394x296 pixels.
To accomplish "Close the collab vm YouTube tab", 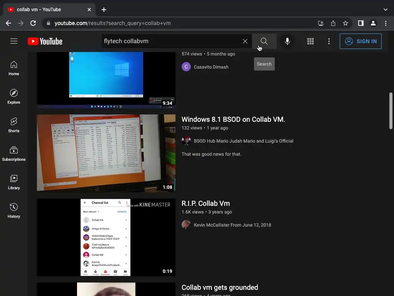I will click(x=89, y=10).
